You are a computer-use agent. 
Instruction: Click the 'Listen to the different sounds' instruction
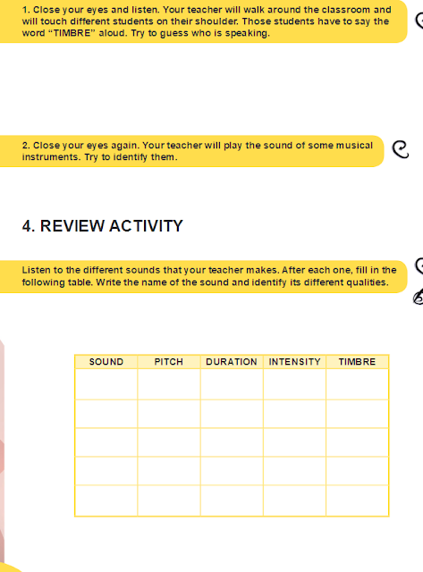208,276
